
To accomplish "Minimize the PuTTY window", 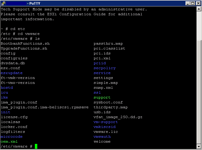I will coord(188,3).
